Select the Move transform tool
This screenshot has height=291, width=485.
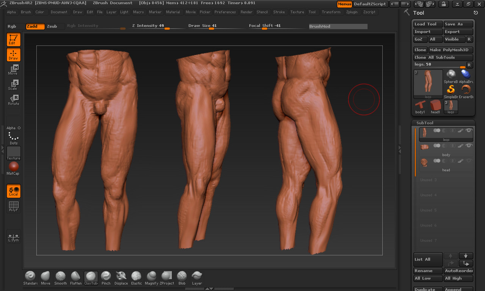coord(13,70)
